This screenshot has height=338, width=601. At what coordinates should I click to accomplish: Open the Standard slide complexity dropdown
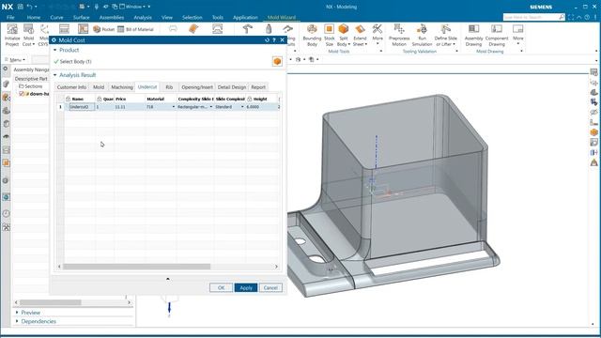point(242,107)
